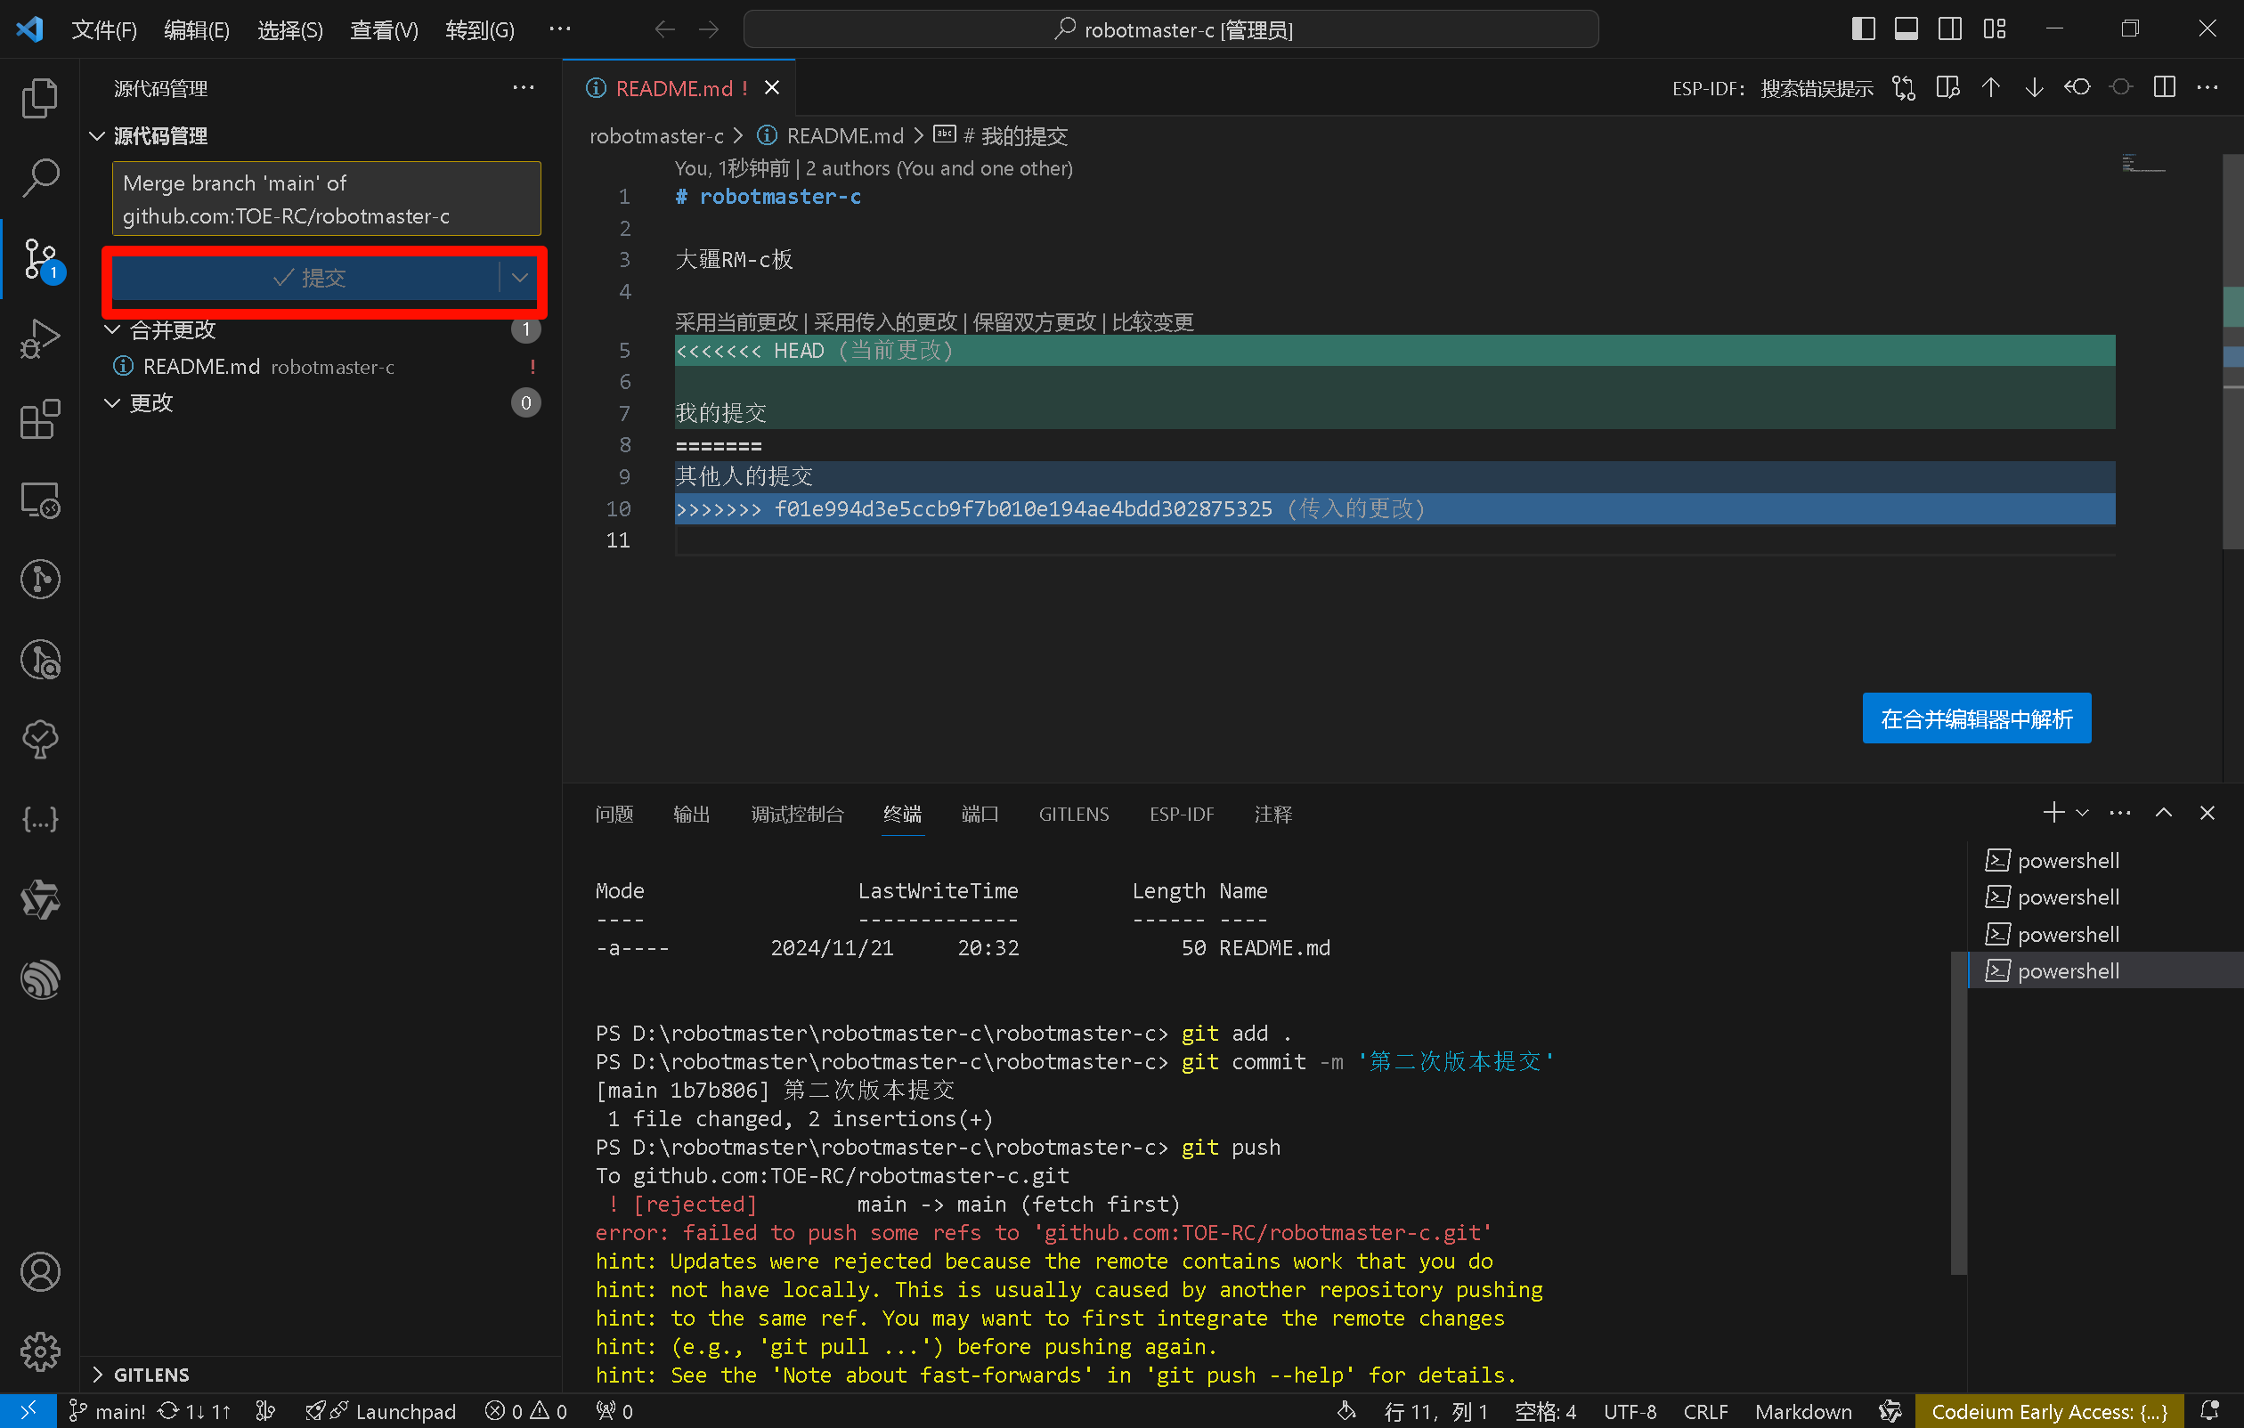Close the README.md editor tab

[x=773, y=87]
